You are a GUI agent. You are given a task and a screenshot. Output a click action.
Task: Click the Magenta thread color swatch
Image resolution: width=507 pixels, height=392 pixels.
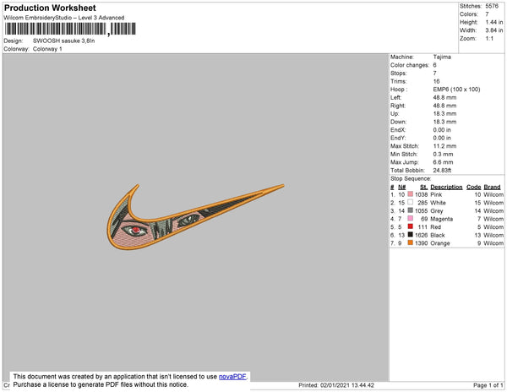click(411, 219)
